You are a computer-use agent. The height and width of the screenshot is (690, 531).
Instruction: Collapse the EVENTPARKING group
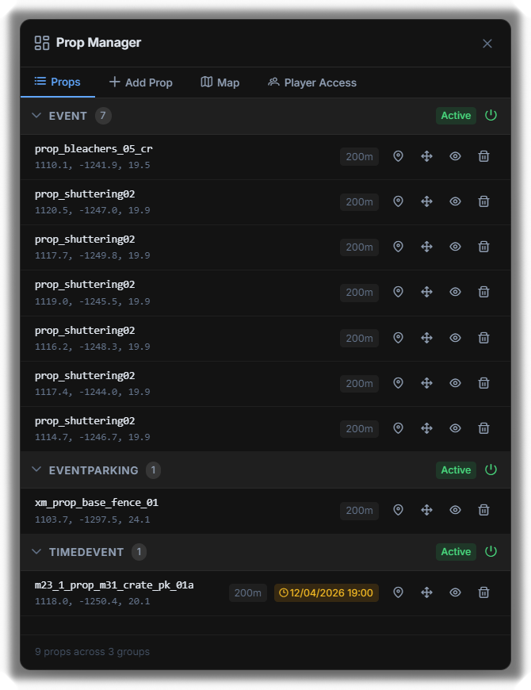(x=36, y=470)
